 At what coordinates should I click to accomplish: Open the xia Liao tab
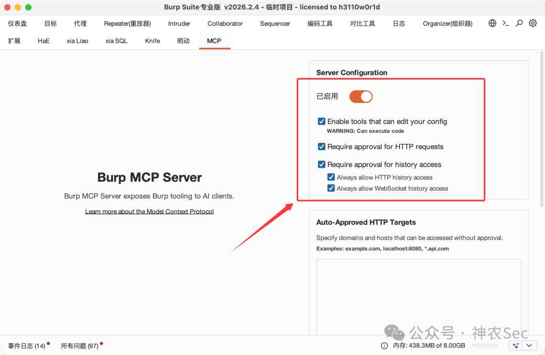coord(77,41)
